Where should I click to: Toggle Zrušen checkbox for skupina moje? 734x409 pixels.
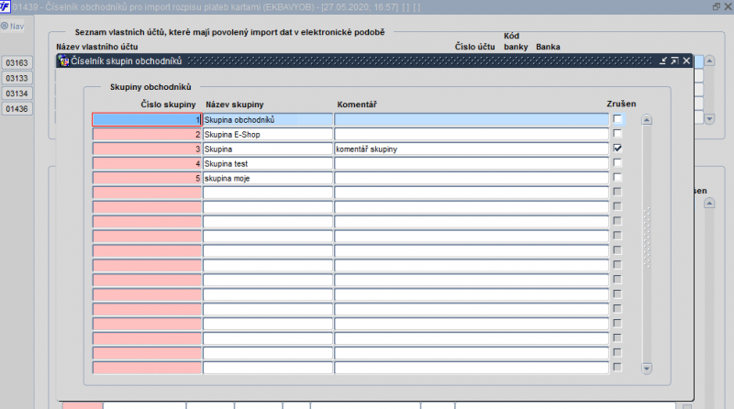(x=617, y=177)
